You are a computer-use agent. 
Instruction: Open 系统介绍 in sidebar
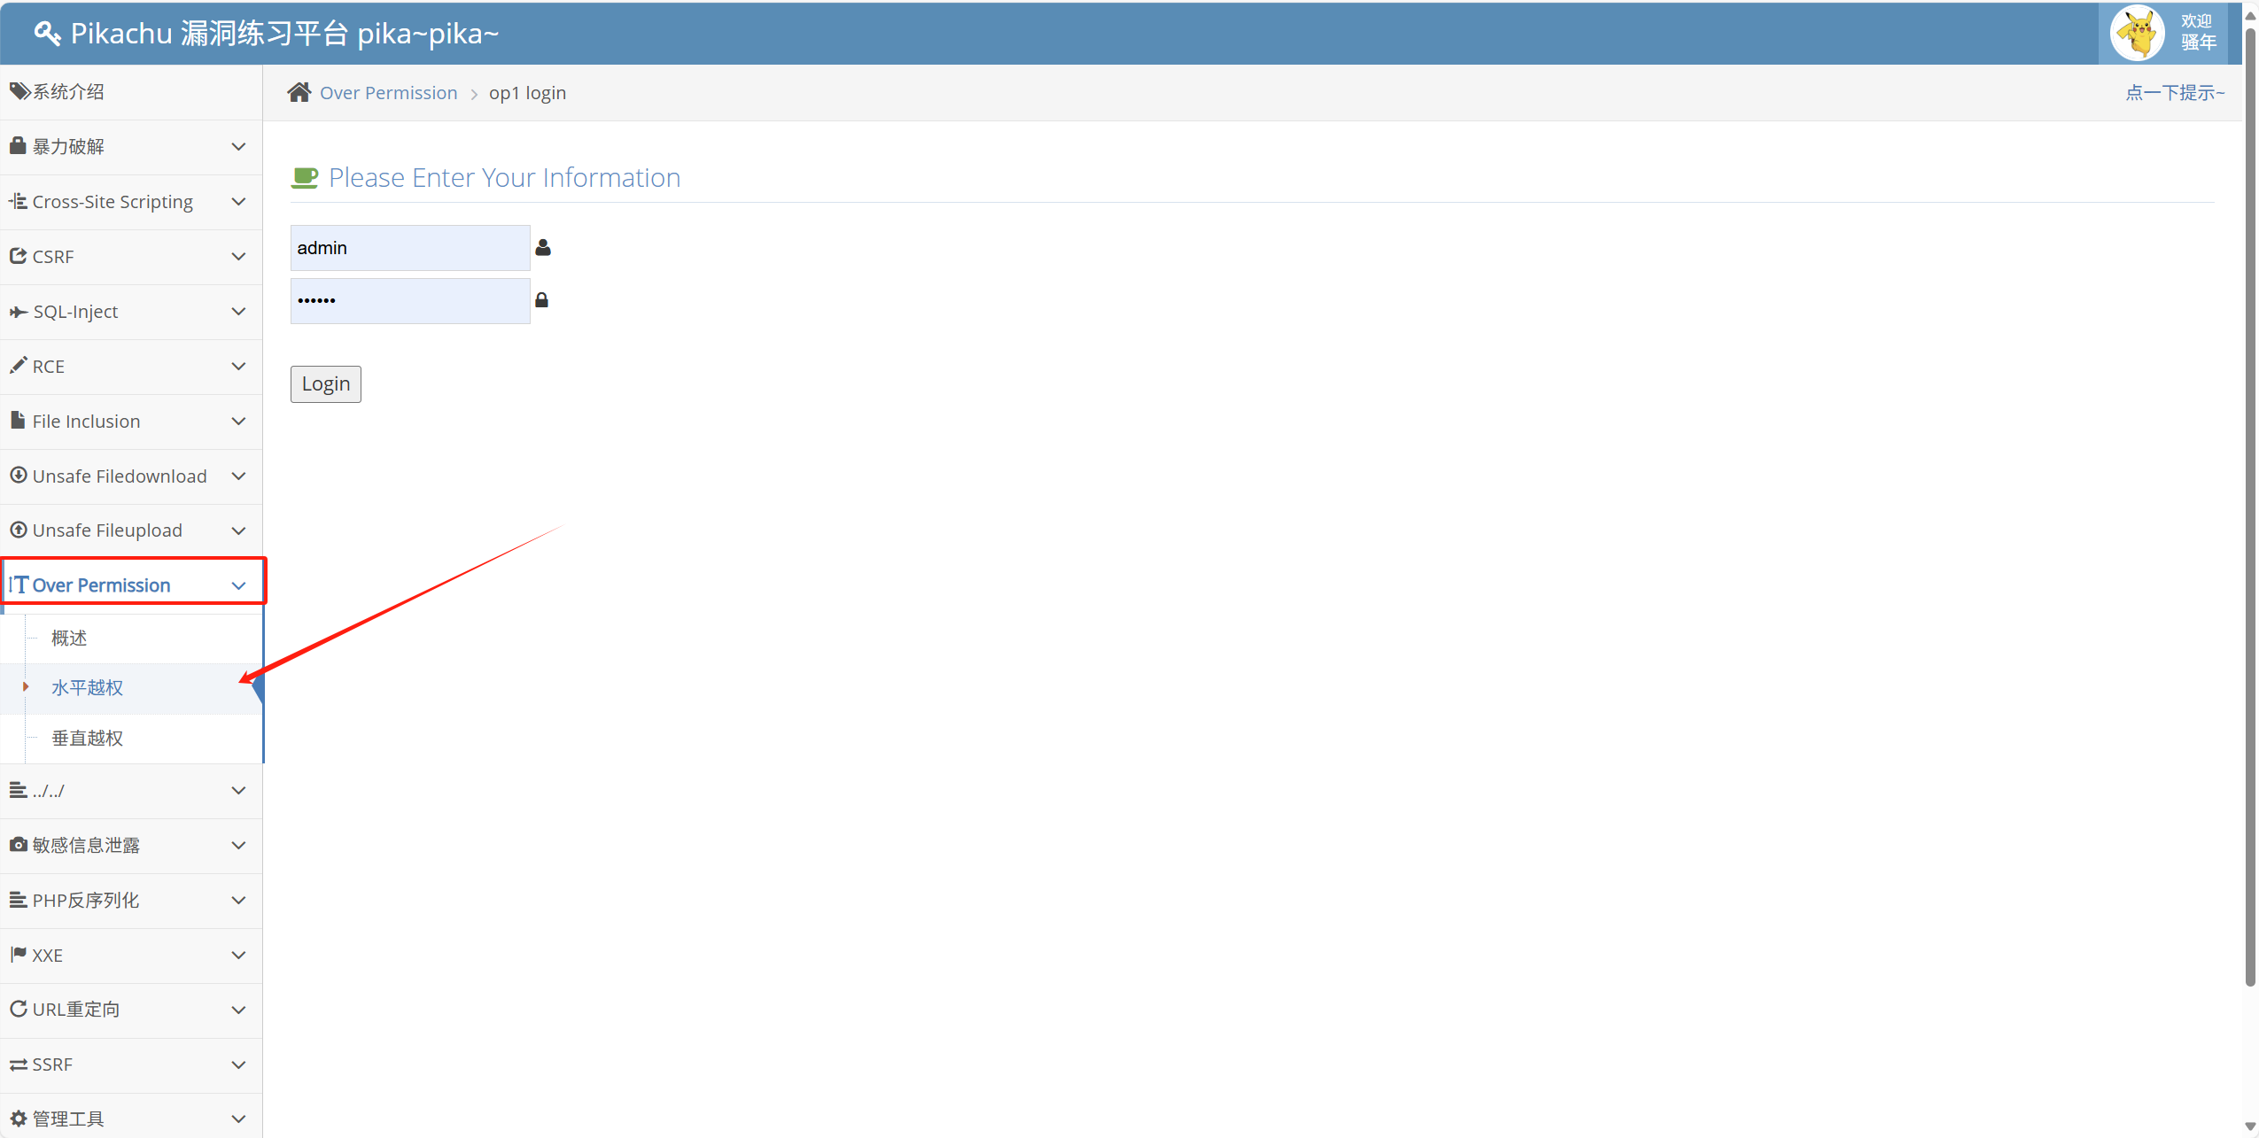tap(68, 91)
